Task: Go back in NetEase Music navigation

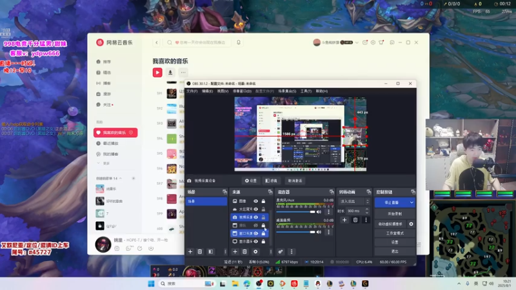Action: 157,43
